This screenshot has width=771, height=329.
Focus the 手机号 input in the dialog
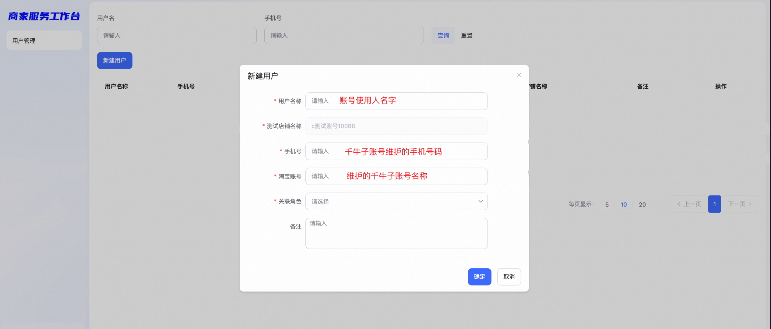click(x=396, y=151)
